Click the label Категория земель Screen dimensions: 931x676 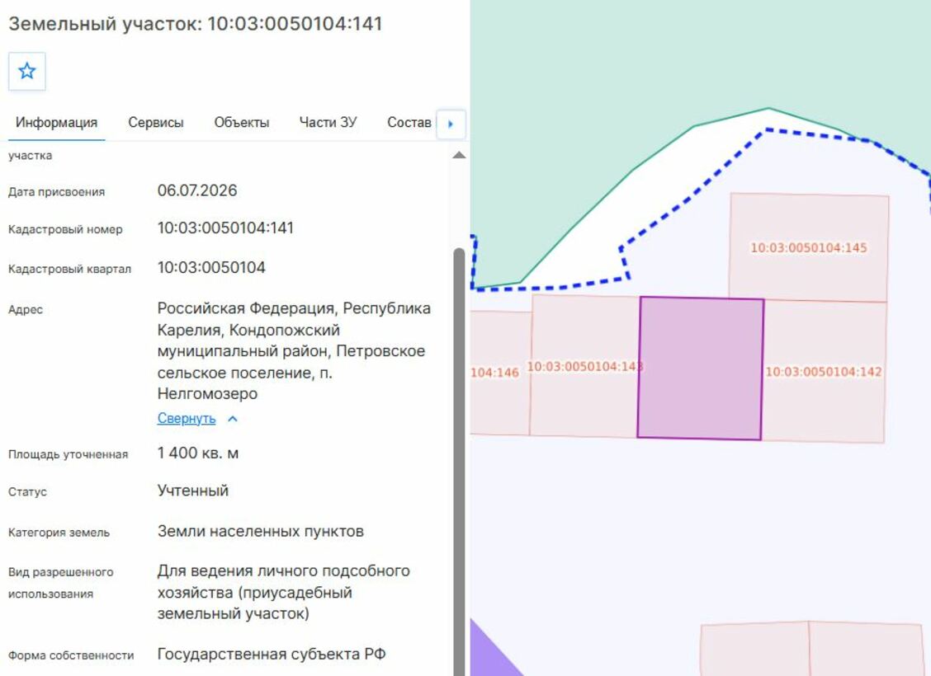[x=59, y=533]
